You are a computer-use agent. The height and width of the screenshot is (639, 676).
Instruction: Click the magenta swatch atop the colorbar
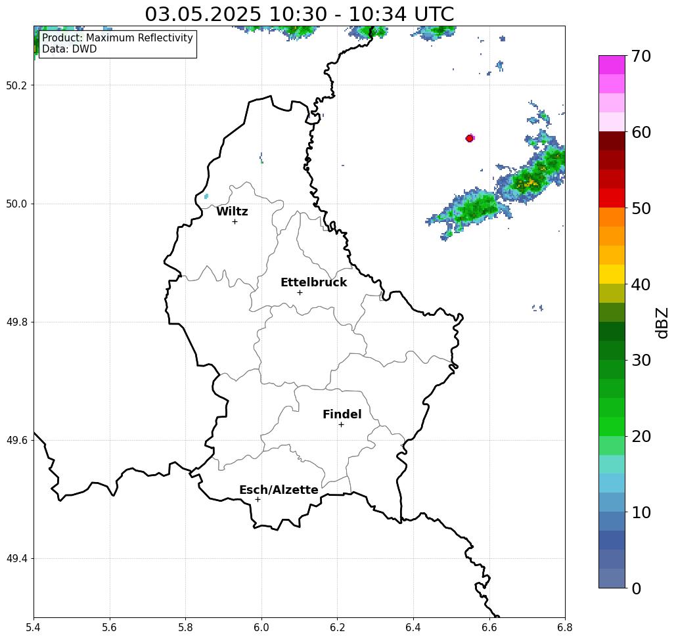point(612,65)
